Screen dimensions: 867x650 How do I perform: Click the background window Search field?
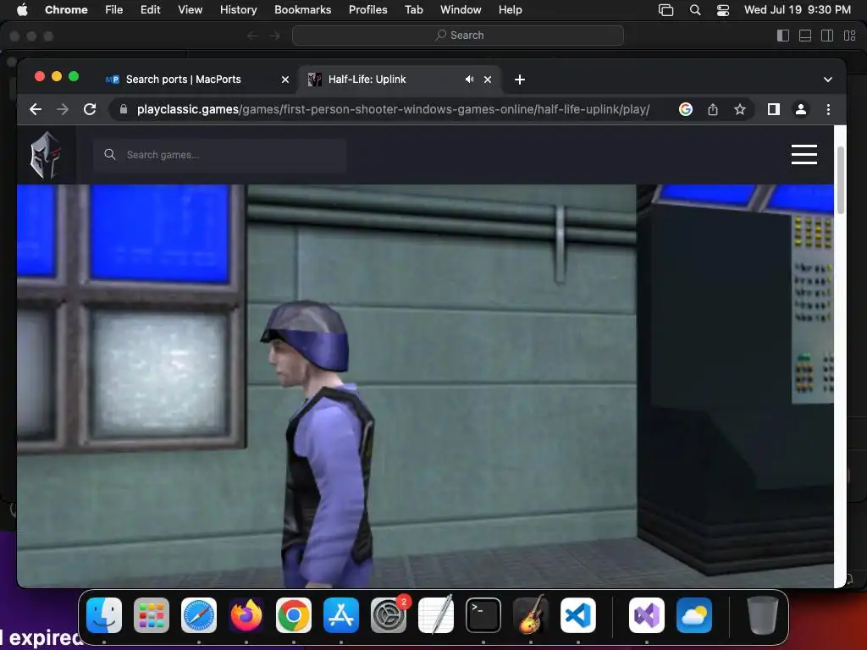pyautogui.click(x=458, y=36)
